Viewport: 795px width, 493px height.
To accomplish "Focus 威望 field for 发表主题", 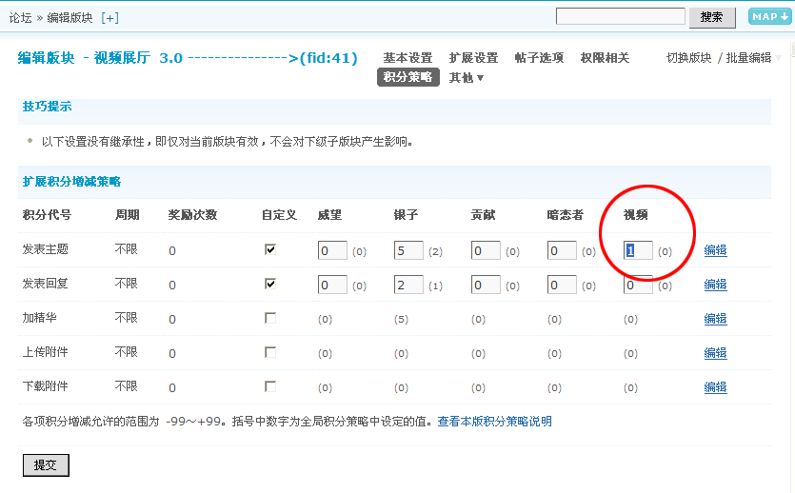I will [332, 250].
